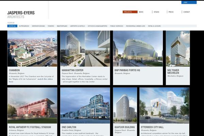The width and height of the screenshot is (204, 136).
Task: Open the BNP Paribas Fortis HQ image
Action: [x=138, y=49]
